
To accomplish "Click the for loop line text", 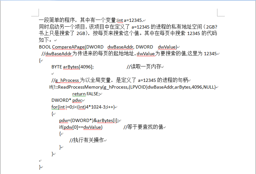I will [83, 107].
